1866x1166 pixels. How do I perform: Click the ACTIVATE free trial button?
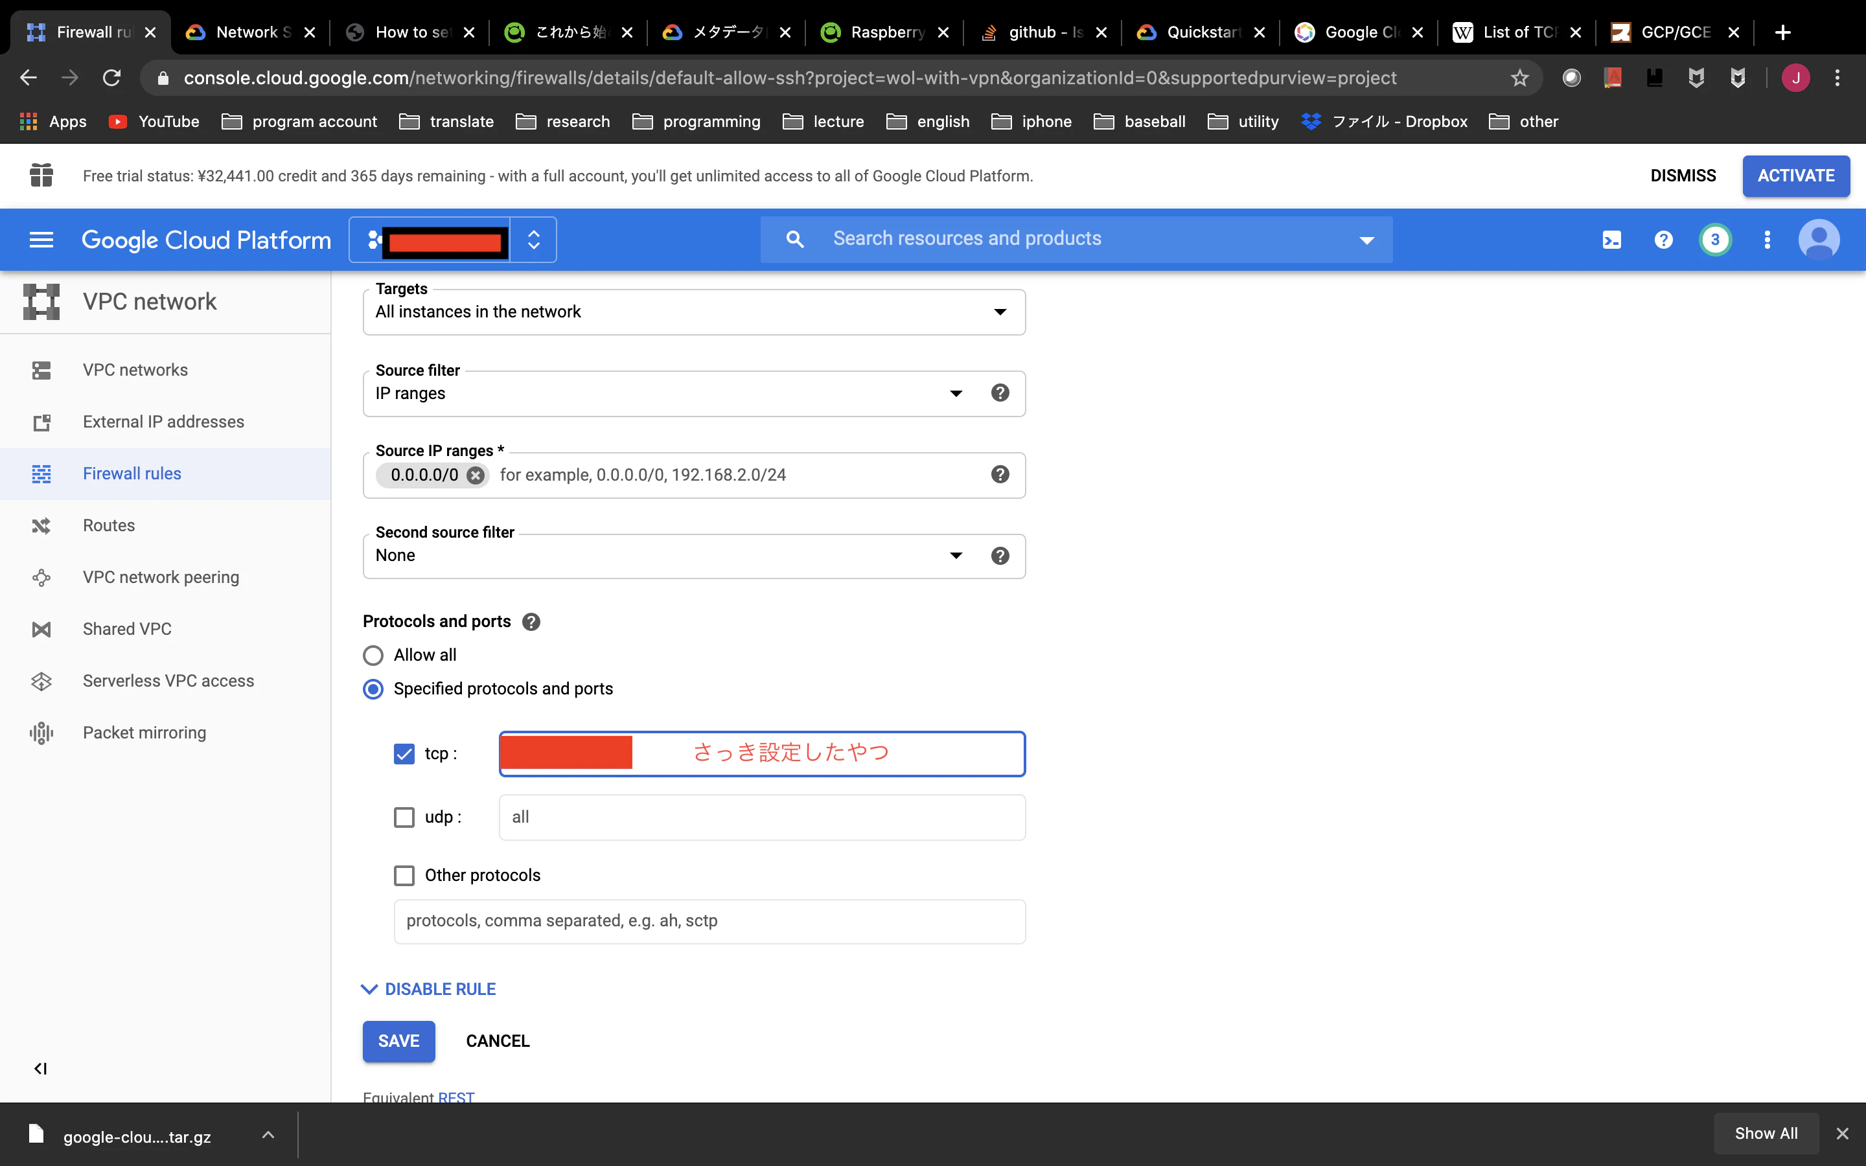[1795, 176]
